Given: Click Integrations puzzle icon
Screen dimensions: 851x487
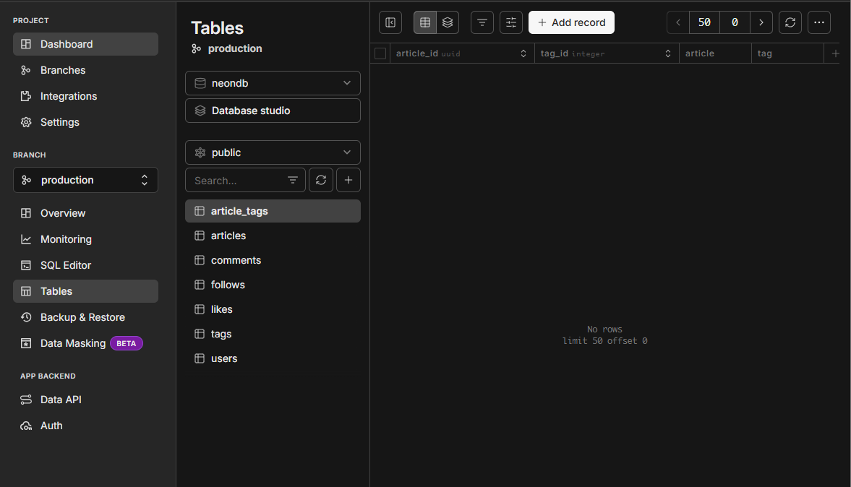Looking at the screenshot, I should click(x=26, y=96).
